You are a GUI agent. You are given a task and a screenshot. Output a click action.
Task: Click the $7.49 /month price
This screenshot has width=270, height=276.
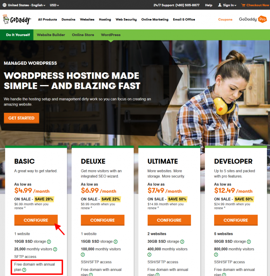165,191
